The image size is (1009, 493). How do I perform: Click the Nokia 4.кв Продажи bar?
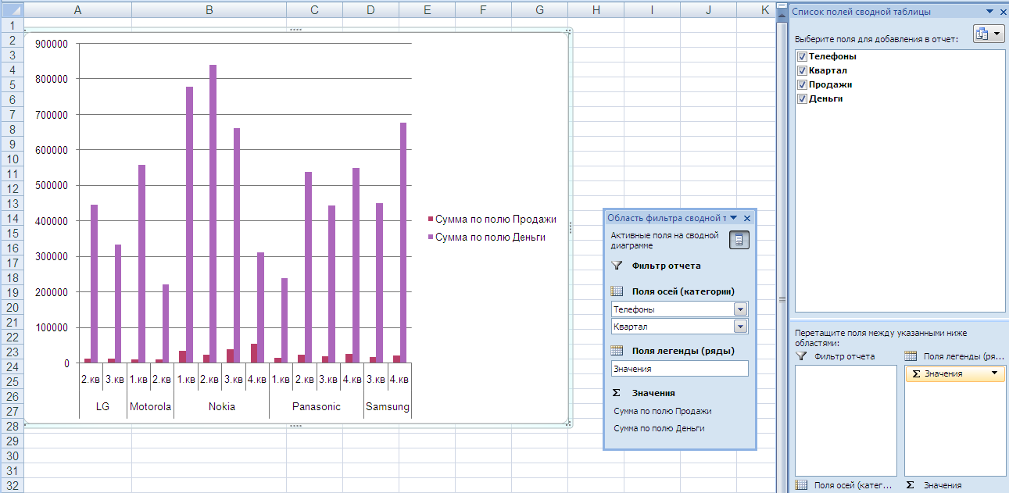[254, 353]
